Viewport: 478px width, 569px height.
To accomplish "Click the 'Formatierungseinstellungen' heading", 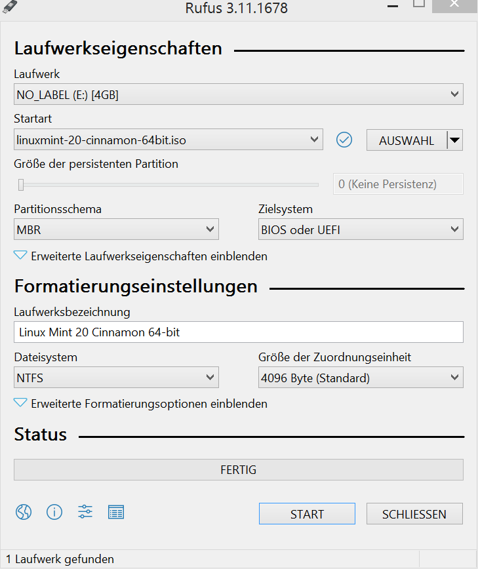I will [136, 286].
